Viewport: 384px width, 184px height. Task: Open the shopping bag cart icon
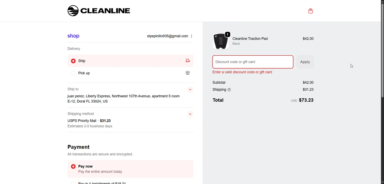(311, 11)
